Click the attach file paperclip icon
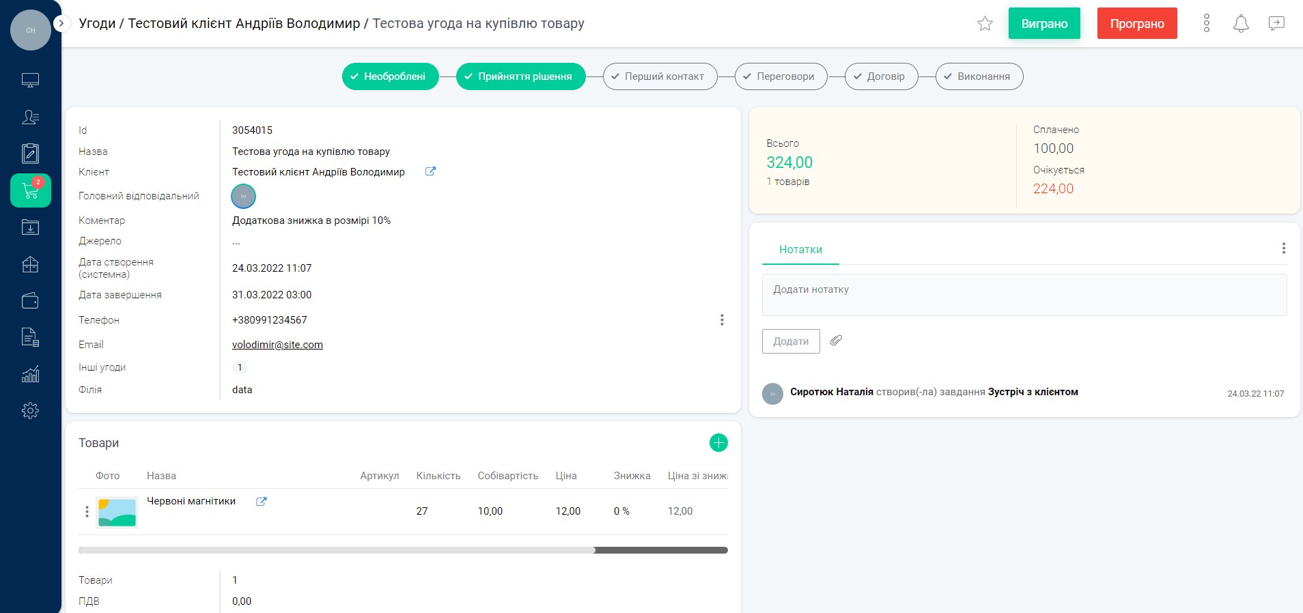 [836, 341]
